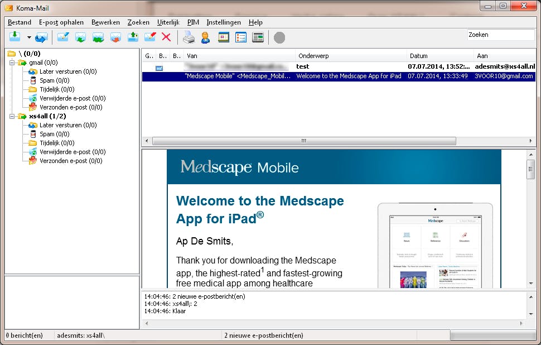
Task: Print the message using the printer icon
Action: (189, 37)
